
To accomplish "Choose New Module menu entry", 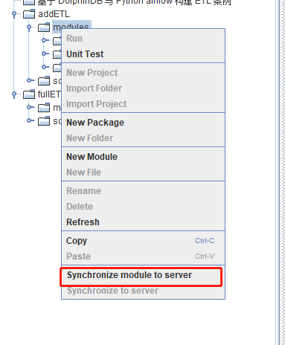I will pyautogui.click(x=143, y=157).
